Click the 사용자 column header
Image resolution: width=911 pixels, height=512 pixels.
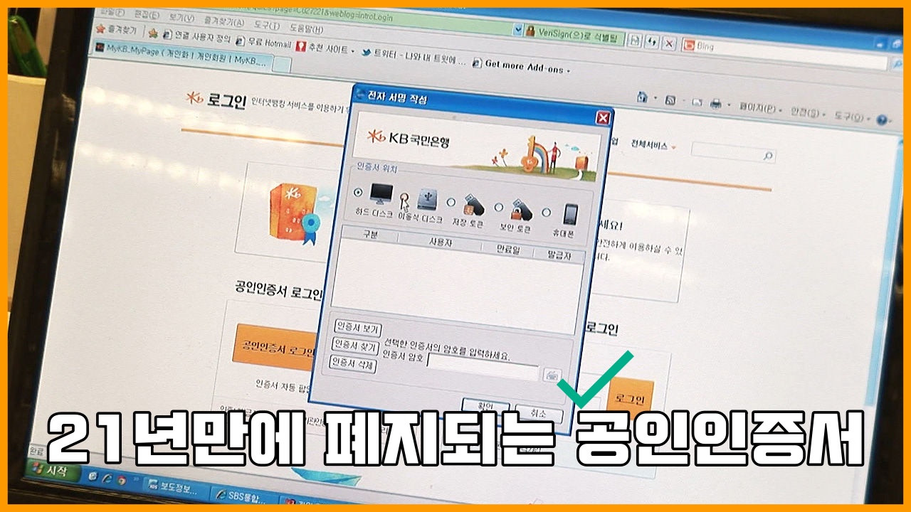(439, 241)
